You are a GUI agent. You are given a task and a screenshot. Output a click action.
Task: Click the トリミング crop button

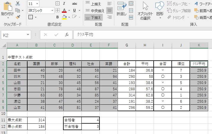178,17
